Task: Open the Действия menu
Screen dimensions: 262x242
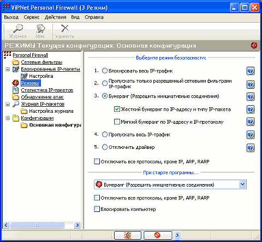Action: (x=56, y=18)
